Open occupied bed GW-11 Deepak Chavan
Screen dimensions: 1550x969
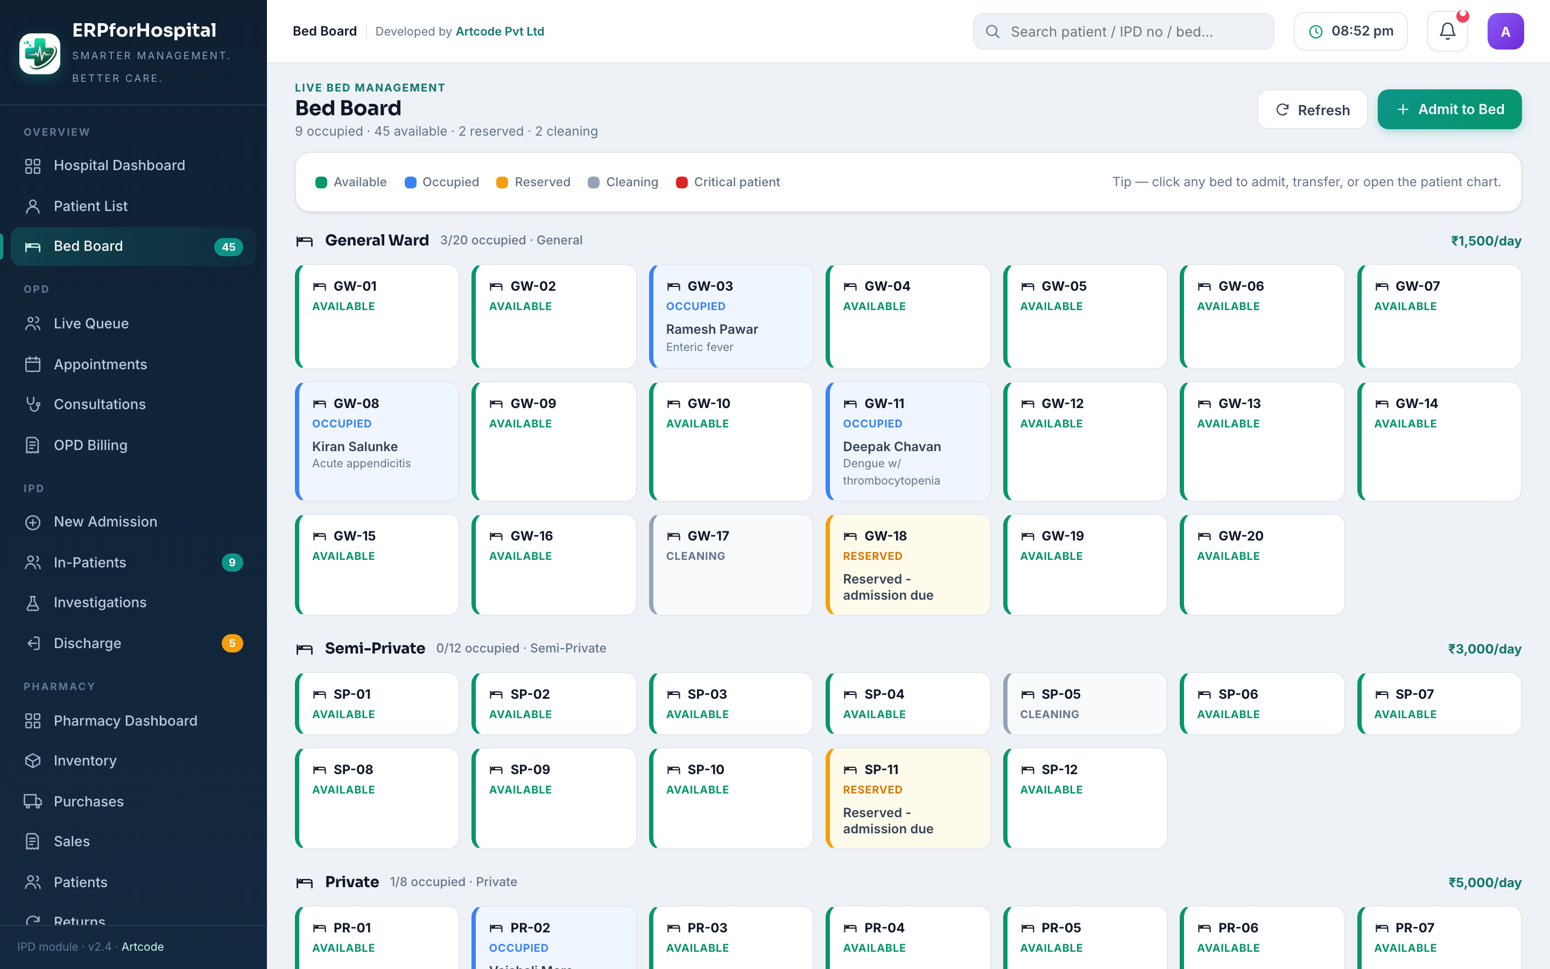[x=907, y=441]
